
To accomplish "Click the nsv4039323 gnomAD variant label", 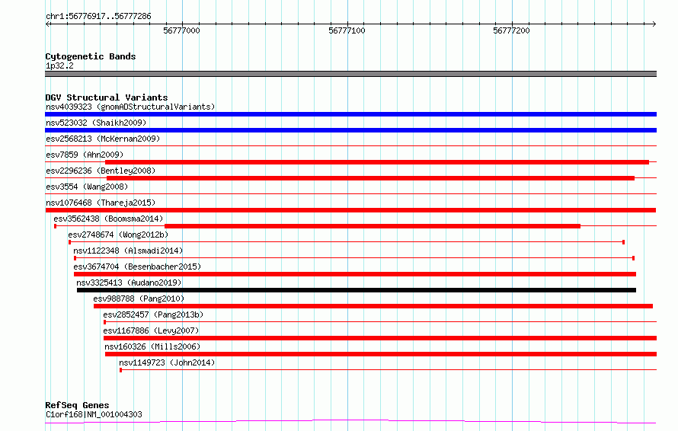I will (130, 107).
